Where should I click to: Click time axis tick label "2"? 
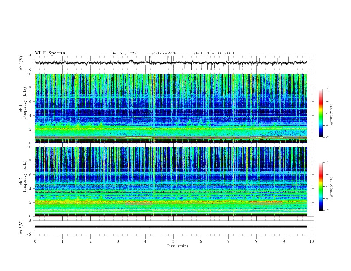click(90, 241)
